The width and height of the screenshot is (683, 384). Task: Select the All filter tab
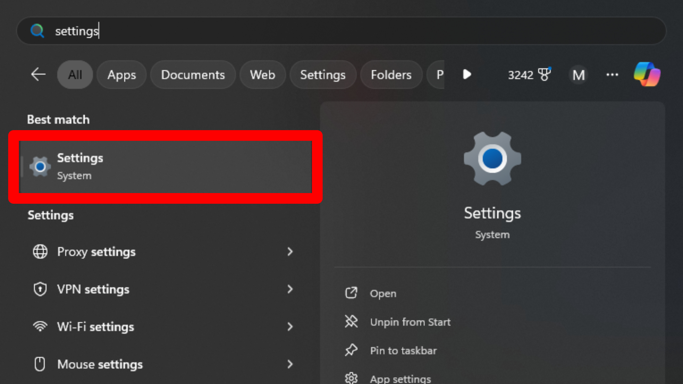75,75
